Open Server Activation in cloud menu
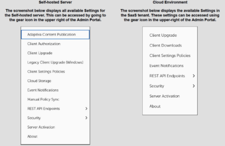This screenshot has width=225, height=146. pos(164,96)
